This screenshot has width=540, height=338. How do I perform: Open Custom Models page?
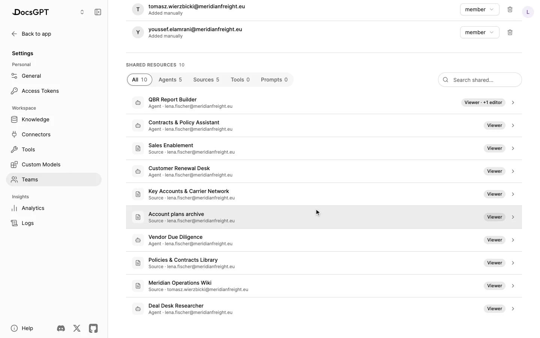[54, 164]
